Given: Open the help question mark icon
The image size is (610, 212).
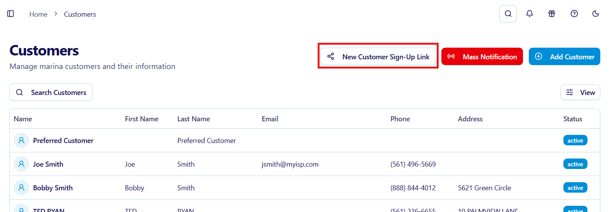Looking at the screenshot, I should (574, 14).
